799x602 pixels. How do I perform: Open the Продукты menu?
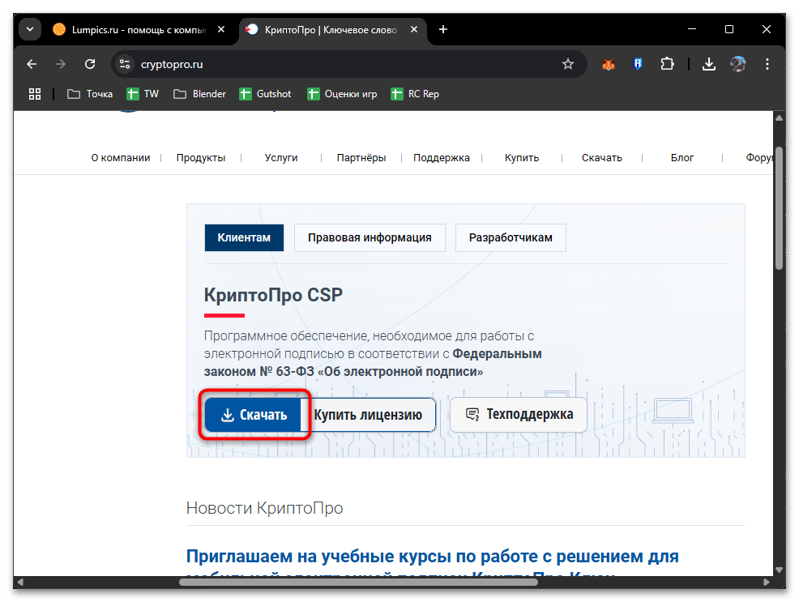(x=201, y=158)
